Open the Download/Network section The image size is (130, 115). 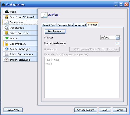(20, 17)
